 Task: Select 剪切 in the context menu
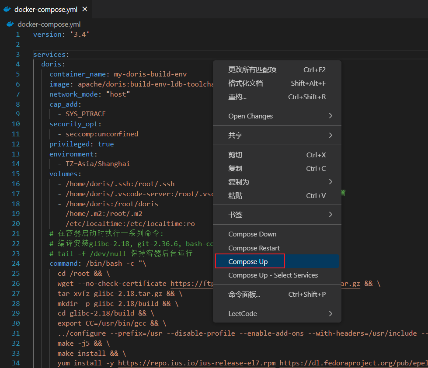point(235,155)
